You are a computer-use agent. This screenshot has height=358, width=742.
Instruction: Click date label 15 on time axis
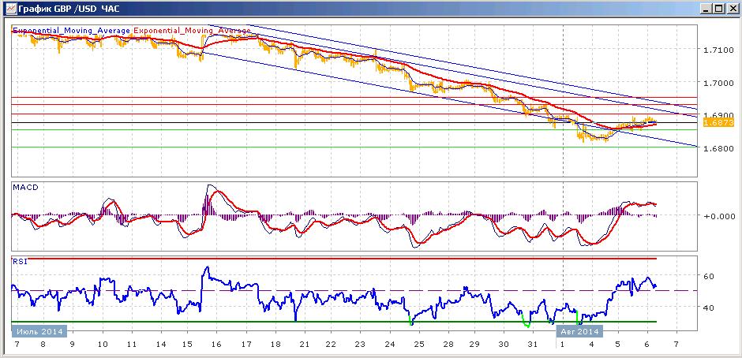(187, 344)
